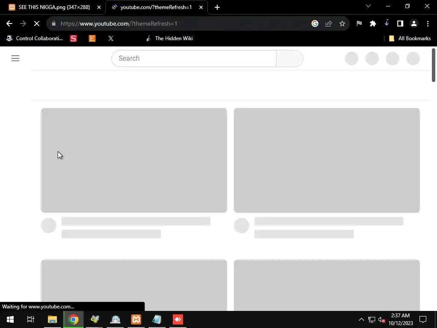Click the lock site info icon

pos(54,24)
